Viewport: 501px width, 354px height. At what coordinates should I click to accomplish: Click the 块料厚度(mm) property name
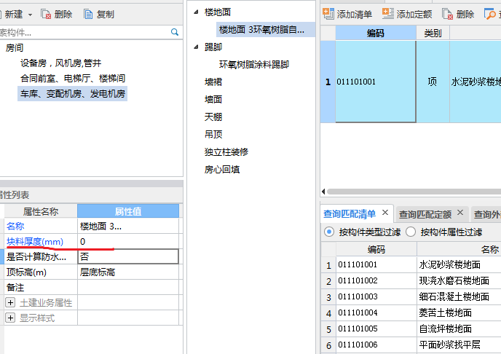point(35,242)
